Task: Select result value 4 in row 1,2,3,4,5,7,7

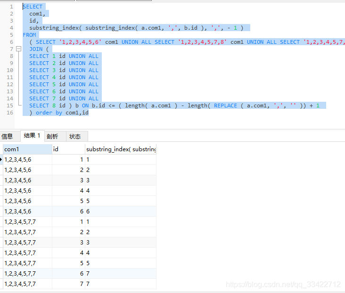Action: (x=121, y=253)
